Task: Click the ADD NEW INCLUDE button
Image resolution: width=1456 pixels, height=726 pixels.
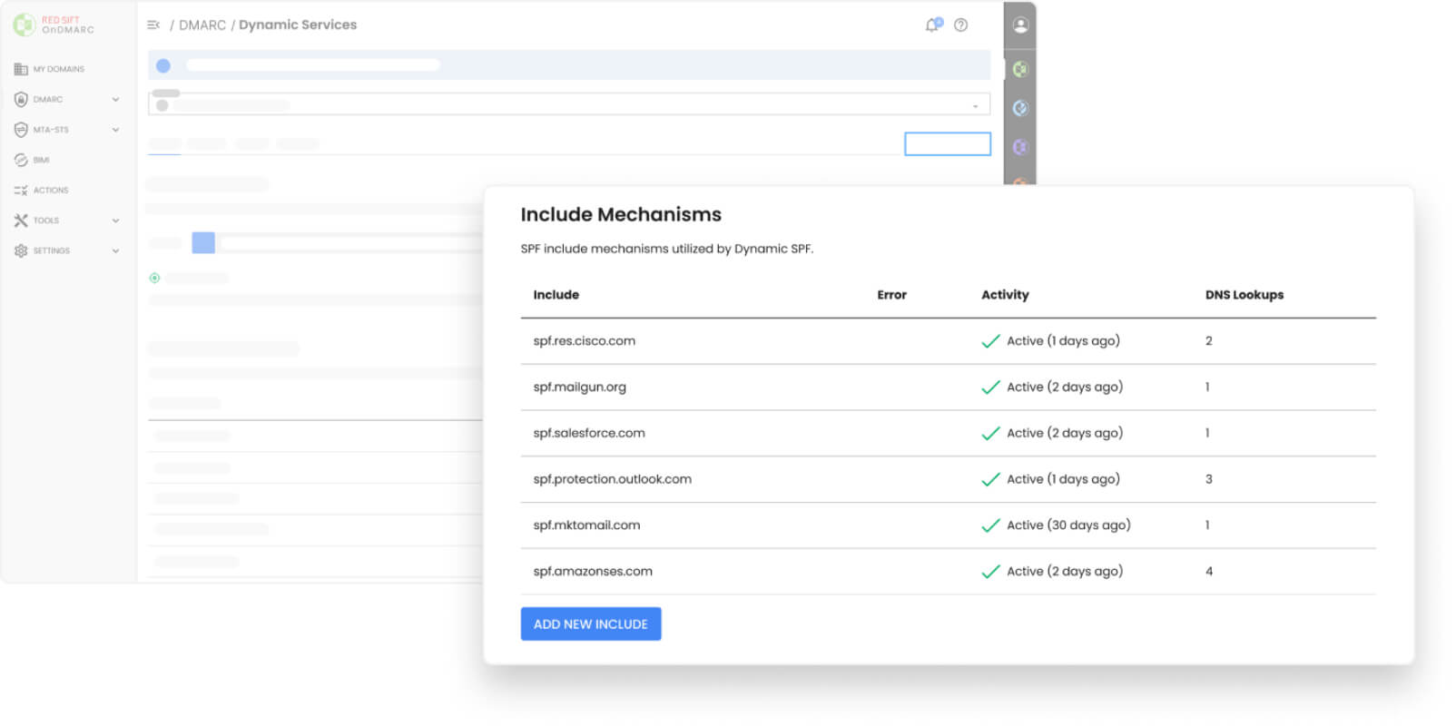Action: pyautogui.click(x=591, y=624)
